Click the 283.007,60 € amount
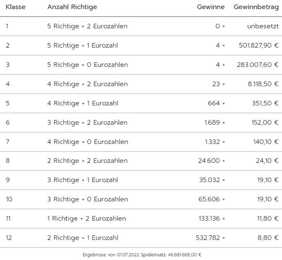 pos(258,65)
